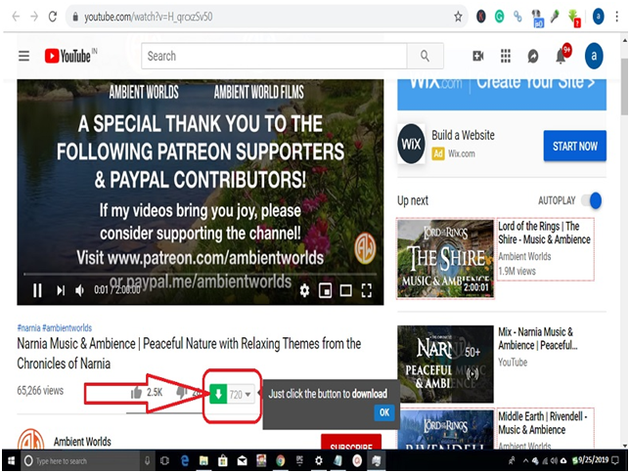Open Mix - Narnia Music & Ambience title
The width and height of the screenshot is (630, 473).
(x=538, y=338)
